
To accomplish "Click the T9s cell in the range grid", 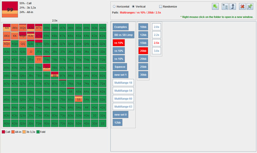I will 47,60.
